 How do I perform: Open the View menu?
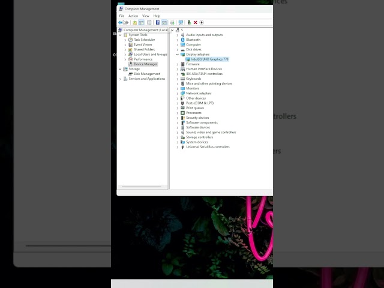(x=146, y=16)
